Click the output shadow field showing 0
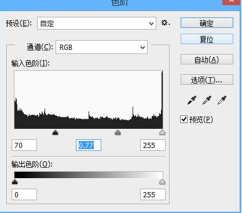242x213 pixels. [24, 194]
